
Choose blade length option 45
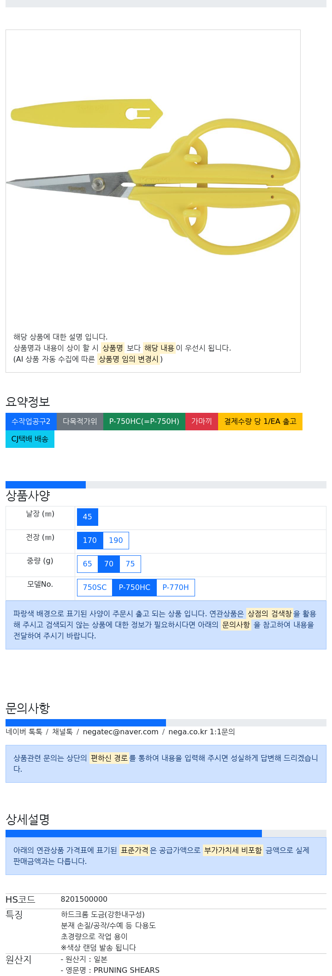pos(88,517)
